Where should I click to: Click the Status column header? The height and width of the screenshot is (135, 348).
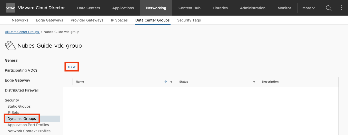click(184, 82)
